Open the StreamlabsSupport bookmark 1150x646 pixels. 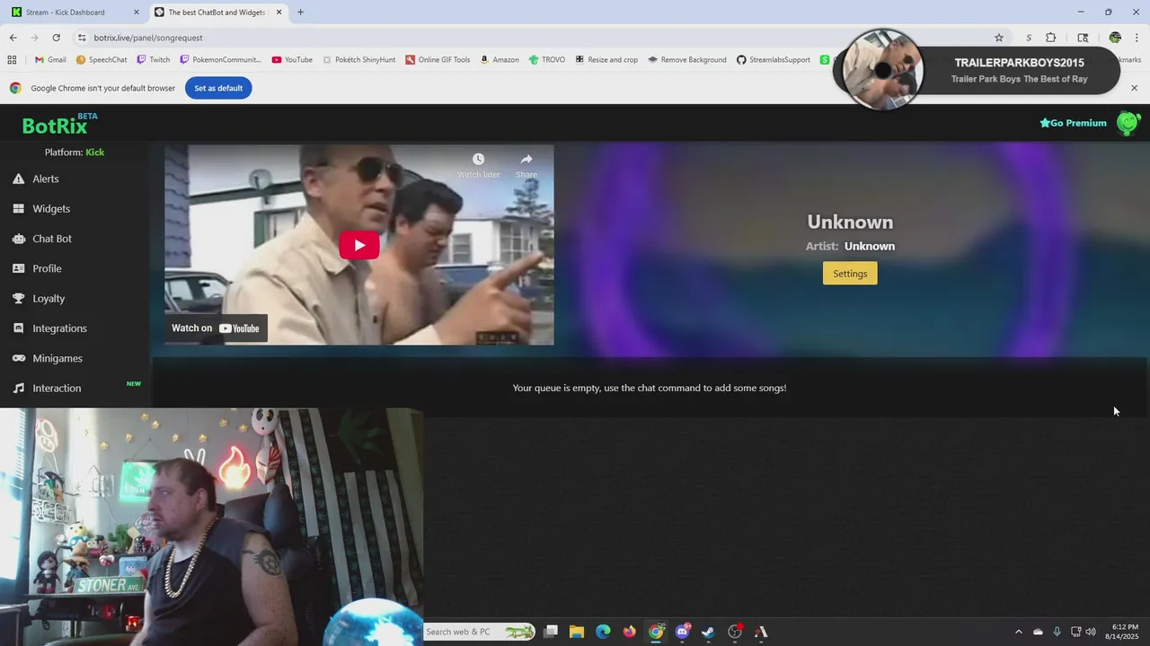tap(774, 60)
